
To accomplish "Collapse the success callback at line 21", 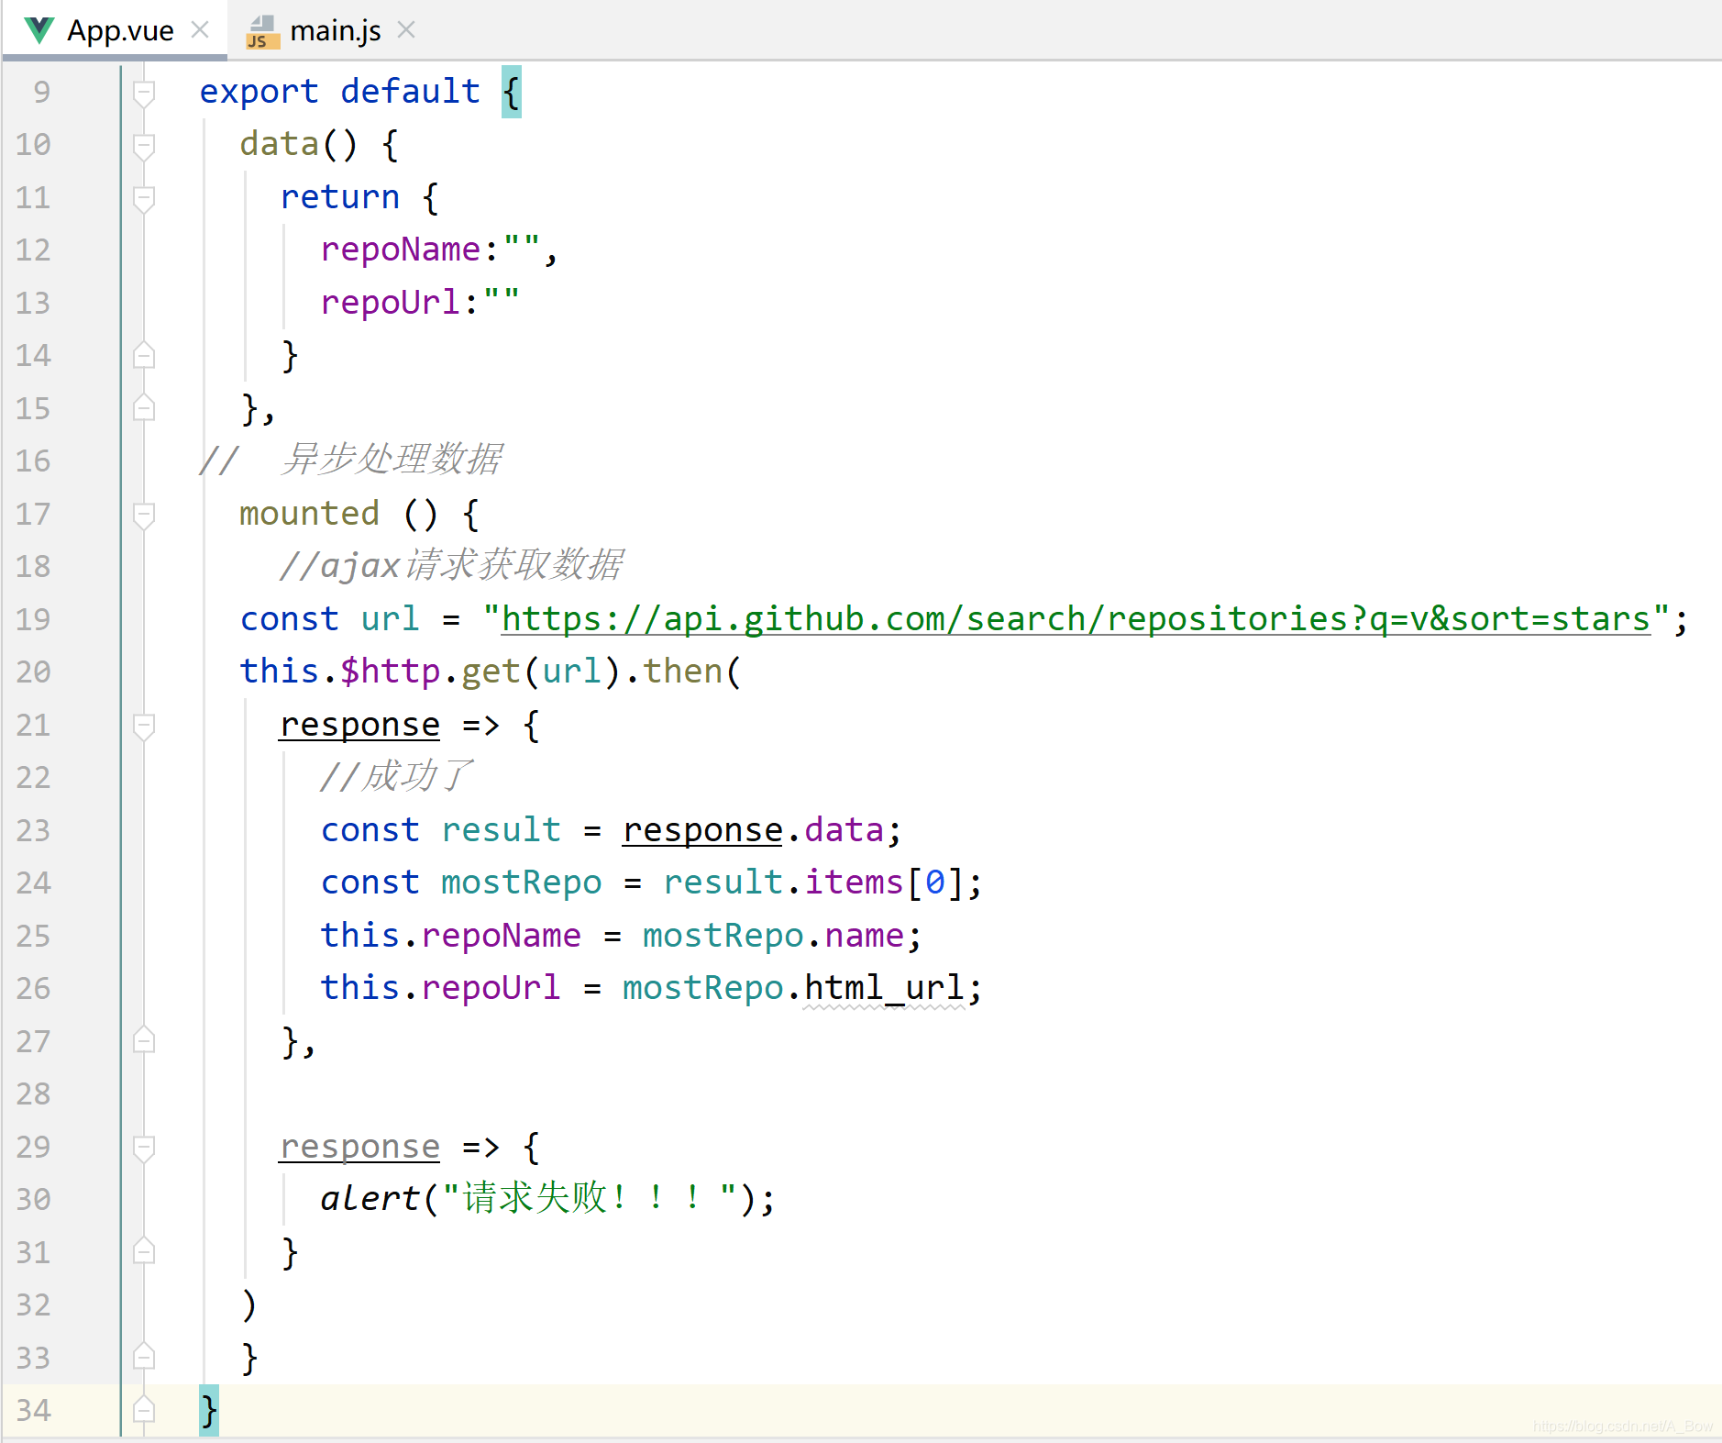I will 144,726.
